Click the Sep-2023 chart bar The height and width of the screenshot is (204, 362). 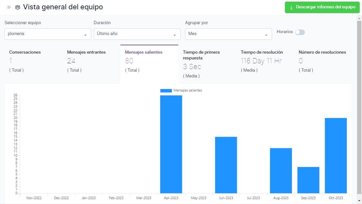(x=308, y=180)
